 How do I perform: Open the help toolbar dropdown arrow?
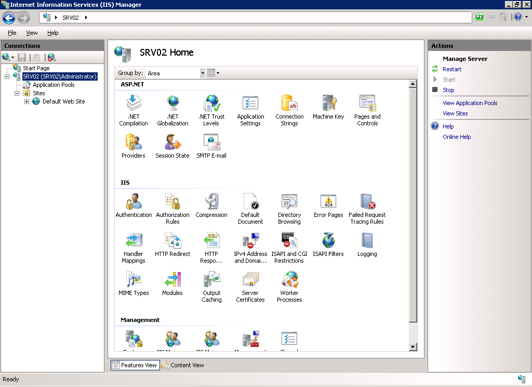click(x=526, y=17)
